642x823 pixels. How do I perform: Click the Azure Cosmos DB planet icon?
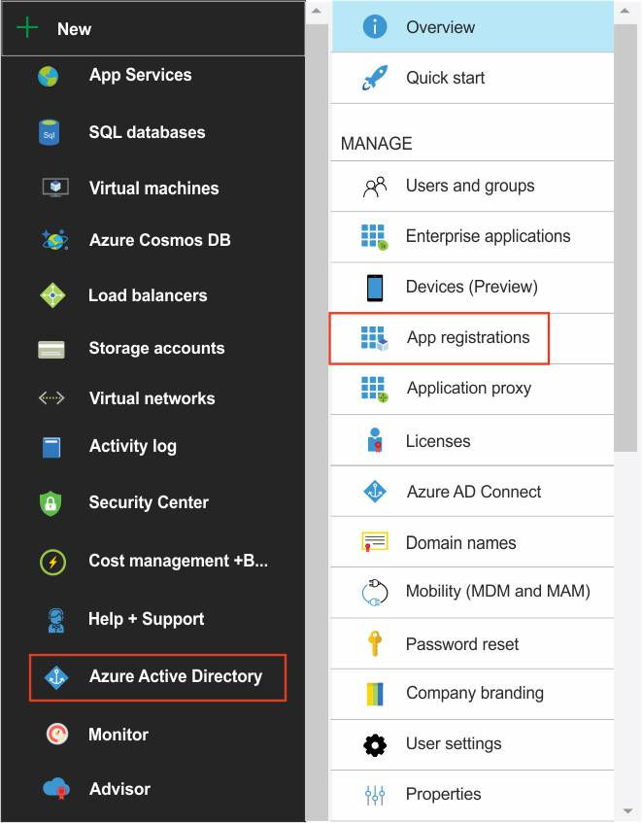pyautogui.click(x=54, y=239)
